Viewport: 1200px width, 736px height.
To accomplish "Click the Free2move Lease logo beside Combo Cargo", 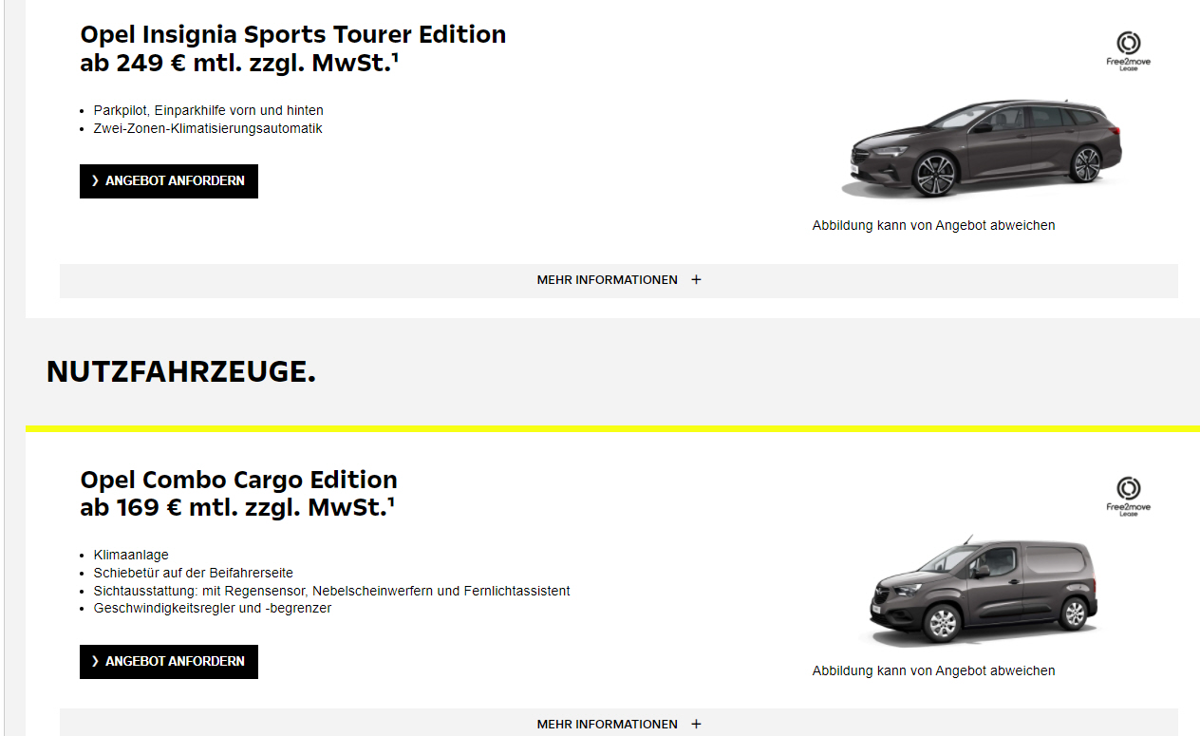I will click(1128, 495).
